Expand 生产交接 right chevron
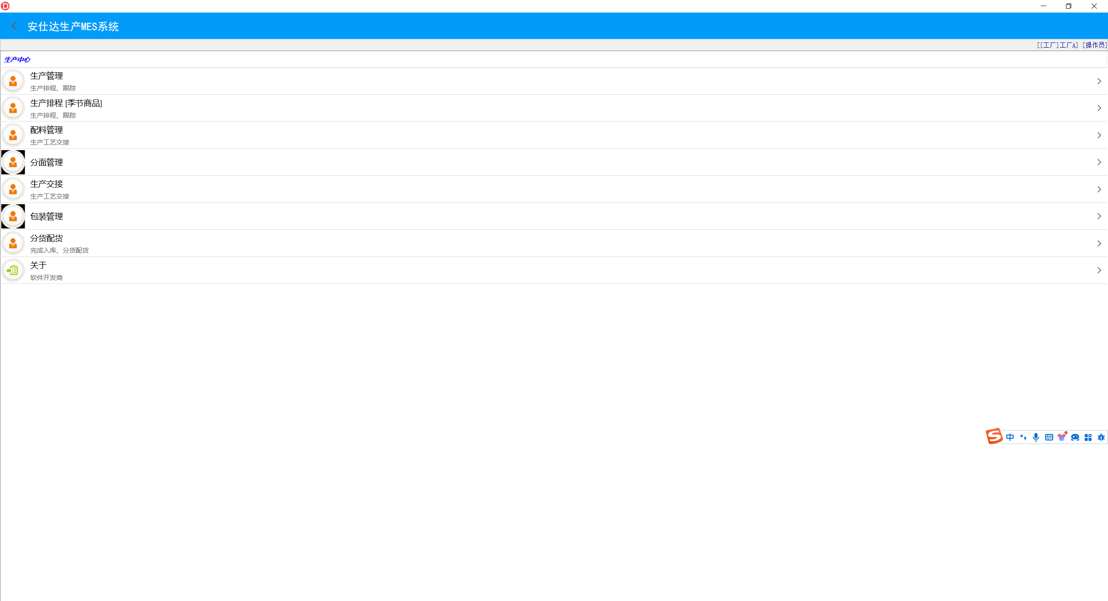The image size is (1108, 601). coord(1099,190)
